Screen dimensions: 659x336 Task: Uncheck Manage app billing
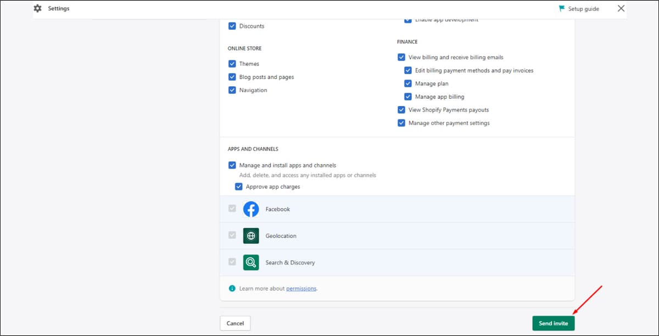coord(408,97)
